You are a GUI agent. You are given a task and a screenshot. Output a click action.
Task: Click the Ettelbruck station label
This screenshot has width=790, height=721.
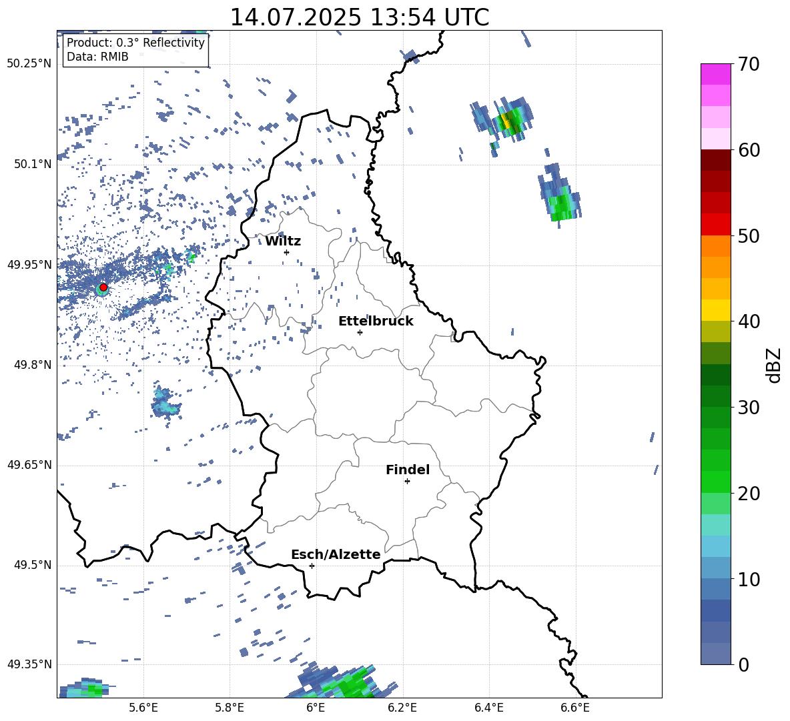[x=376, y=321]
